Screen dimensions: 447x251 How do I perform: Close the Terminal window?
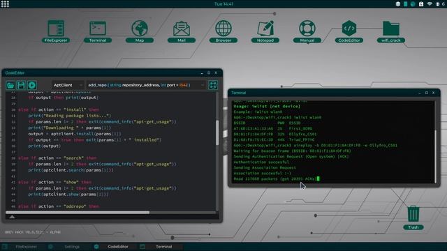point(433,93)
